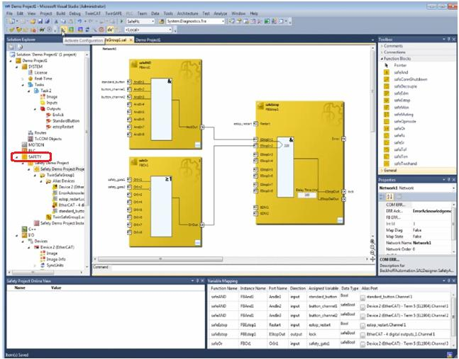Viewport: 459px width, 359px height.
Task: Open the TwinSAFE menu
Action: tap(114, 13)
